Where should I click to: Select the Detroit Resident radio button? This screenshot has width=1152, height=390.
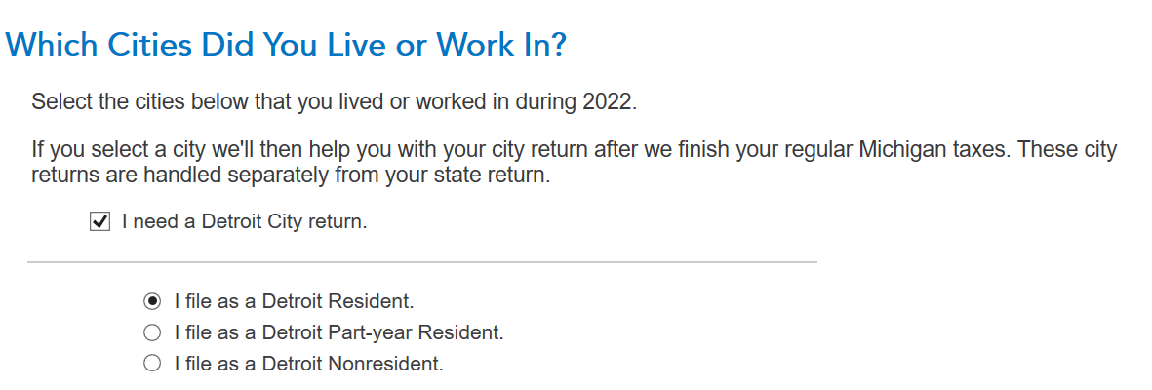point(152,301)
